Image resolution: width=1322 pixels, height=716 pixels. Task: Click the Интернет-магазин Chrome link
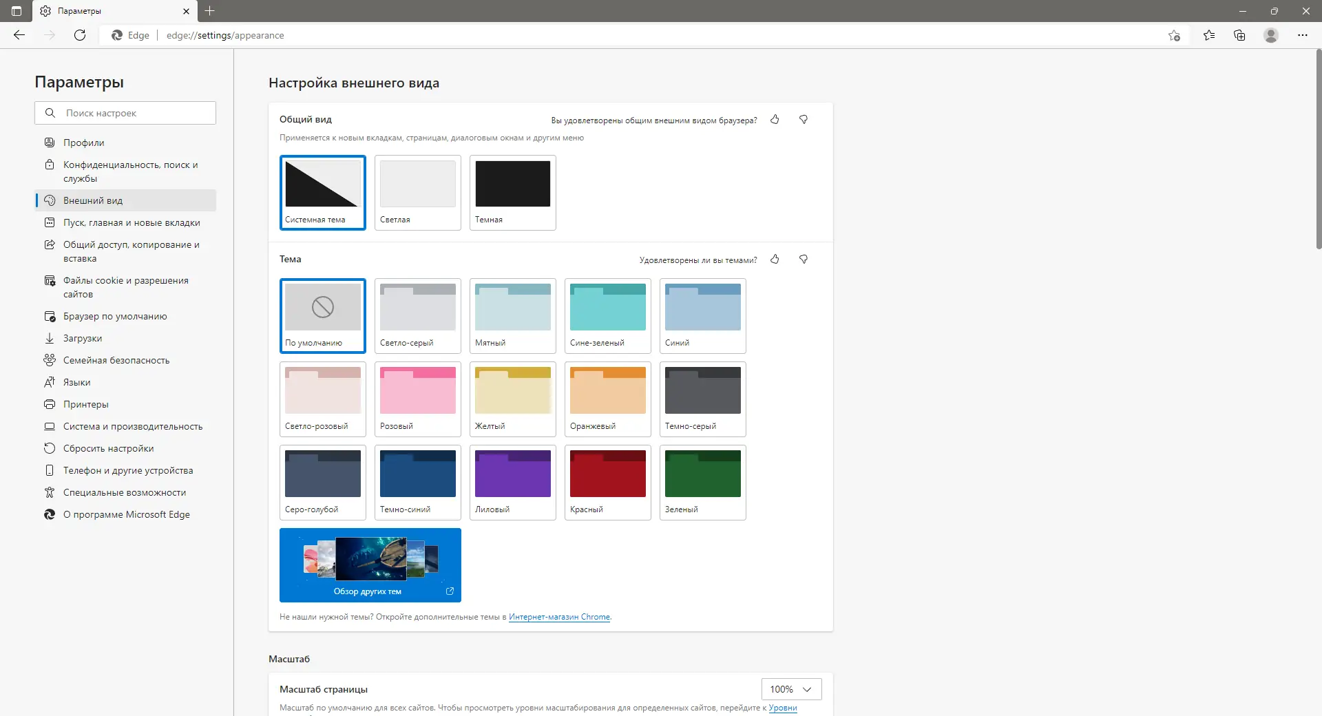[558, 617]
